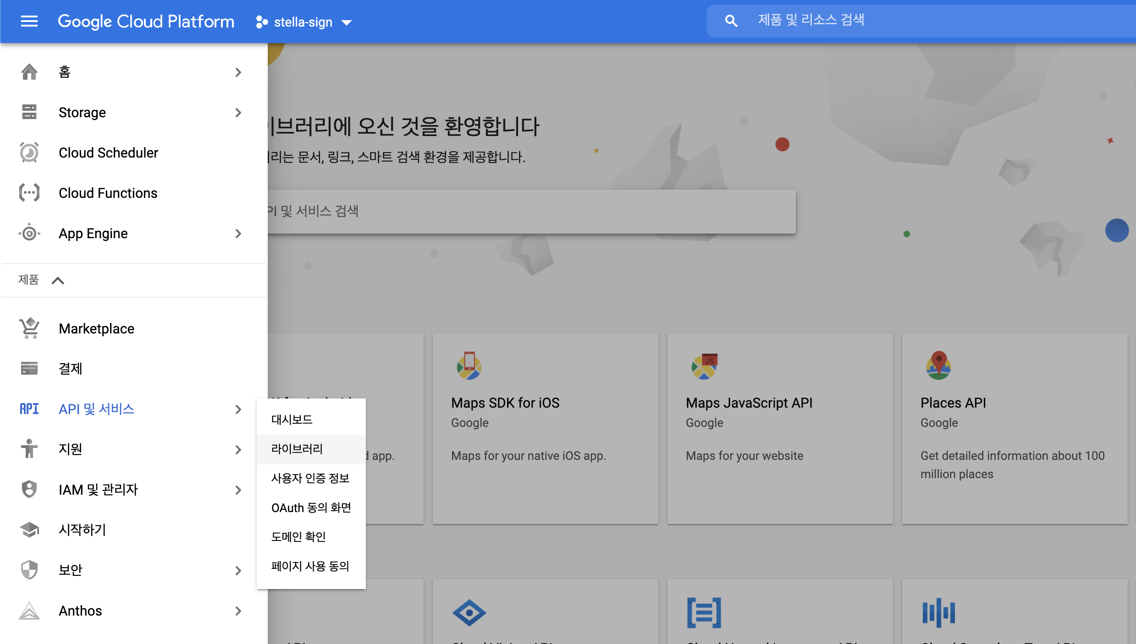This screenshot has height=644, width=1136.
Task: Click the Maps SDK for iOS icon
Action: (469, 366)
